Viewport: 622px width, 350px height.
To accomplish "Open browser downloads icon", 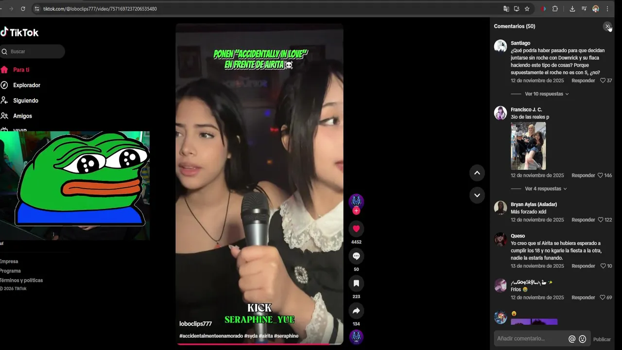I will pos(572,9).
